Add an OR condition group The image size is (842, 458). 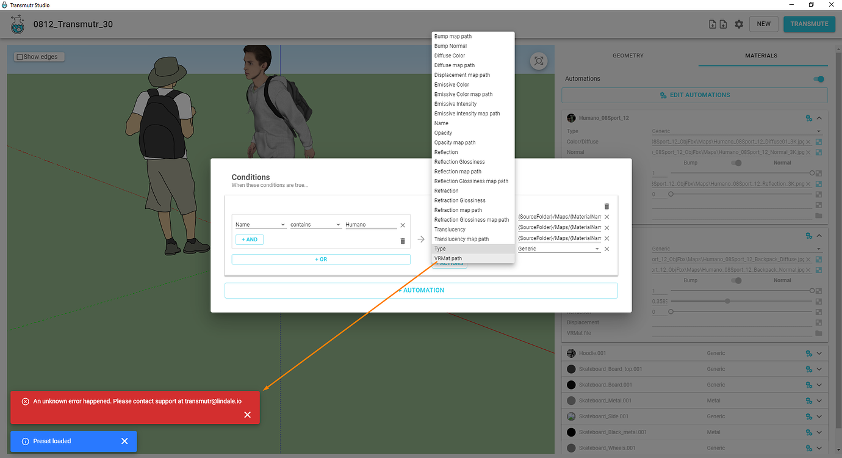pos(321,260)
